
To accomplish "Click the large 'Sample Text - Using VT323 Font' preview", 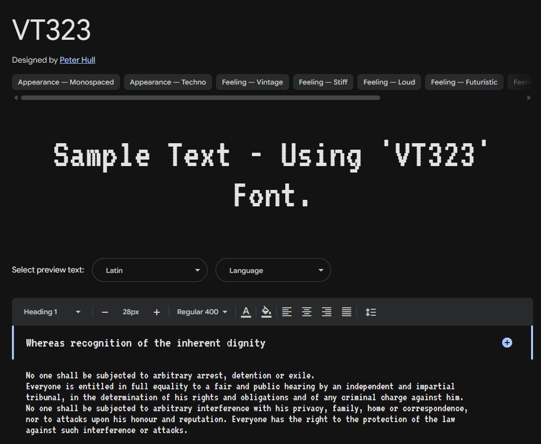I will (271, 174).
